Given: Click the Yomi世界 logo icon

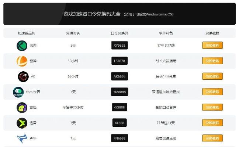Looking at the screenshot, I should click(x=18, y=92).
